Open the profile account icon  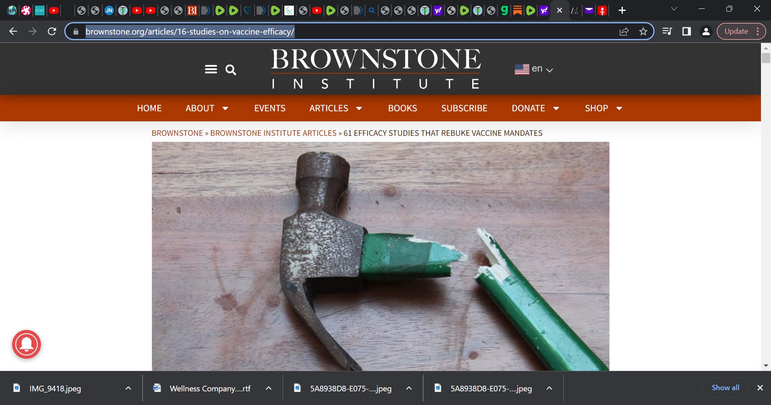tap(706, 31)
